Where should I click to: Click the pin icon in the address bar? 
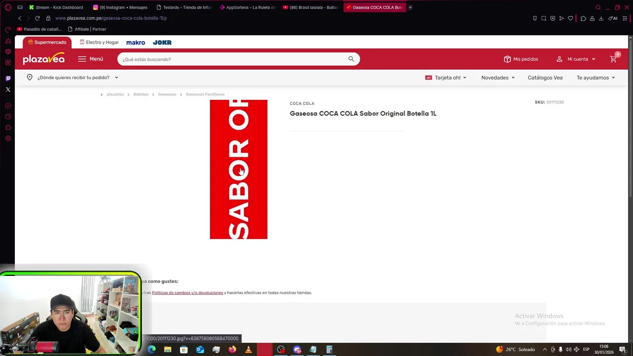coord(535,18)
